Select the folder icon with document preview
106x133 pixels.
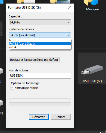26,2
